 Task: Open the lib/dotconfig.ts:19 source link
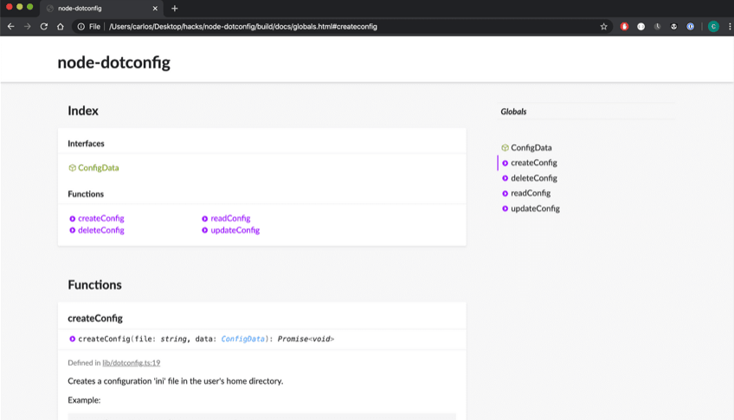pos(131,363)
